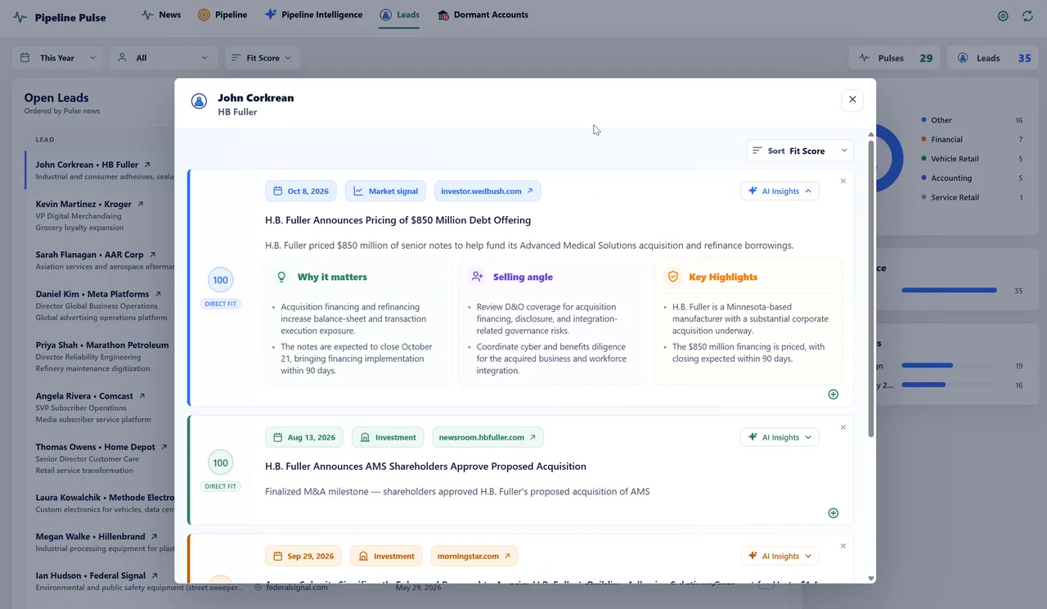
Task: Select the Kevin Martinez Kroger lead
Action: click(x=100, y=215)
